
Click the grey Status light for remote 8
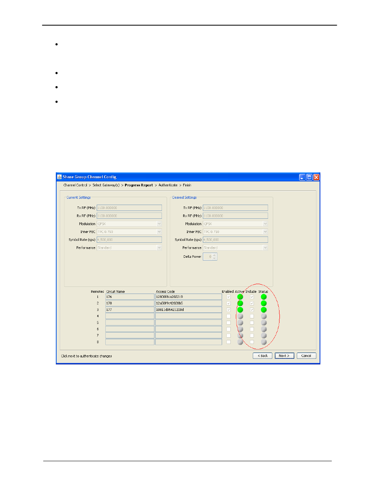(x=264, y=342)
